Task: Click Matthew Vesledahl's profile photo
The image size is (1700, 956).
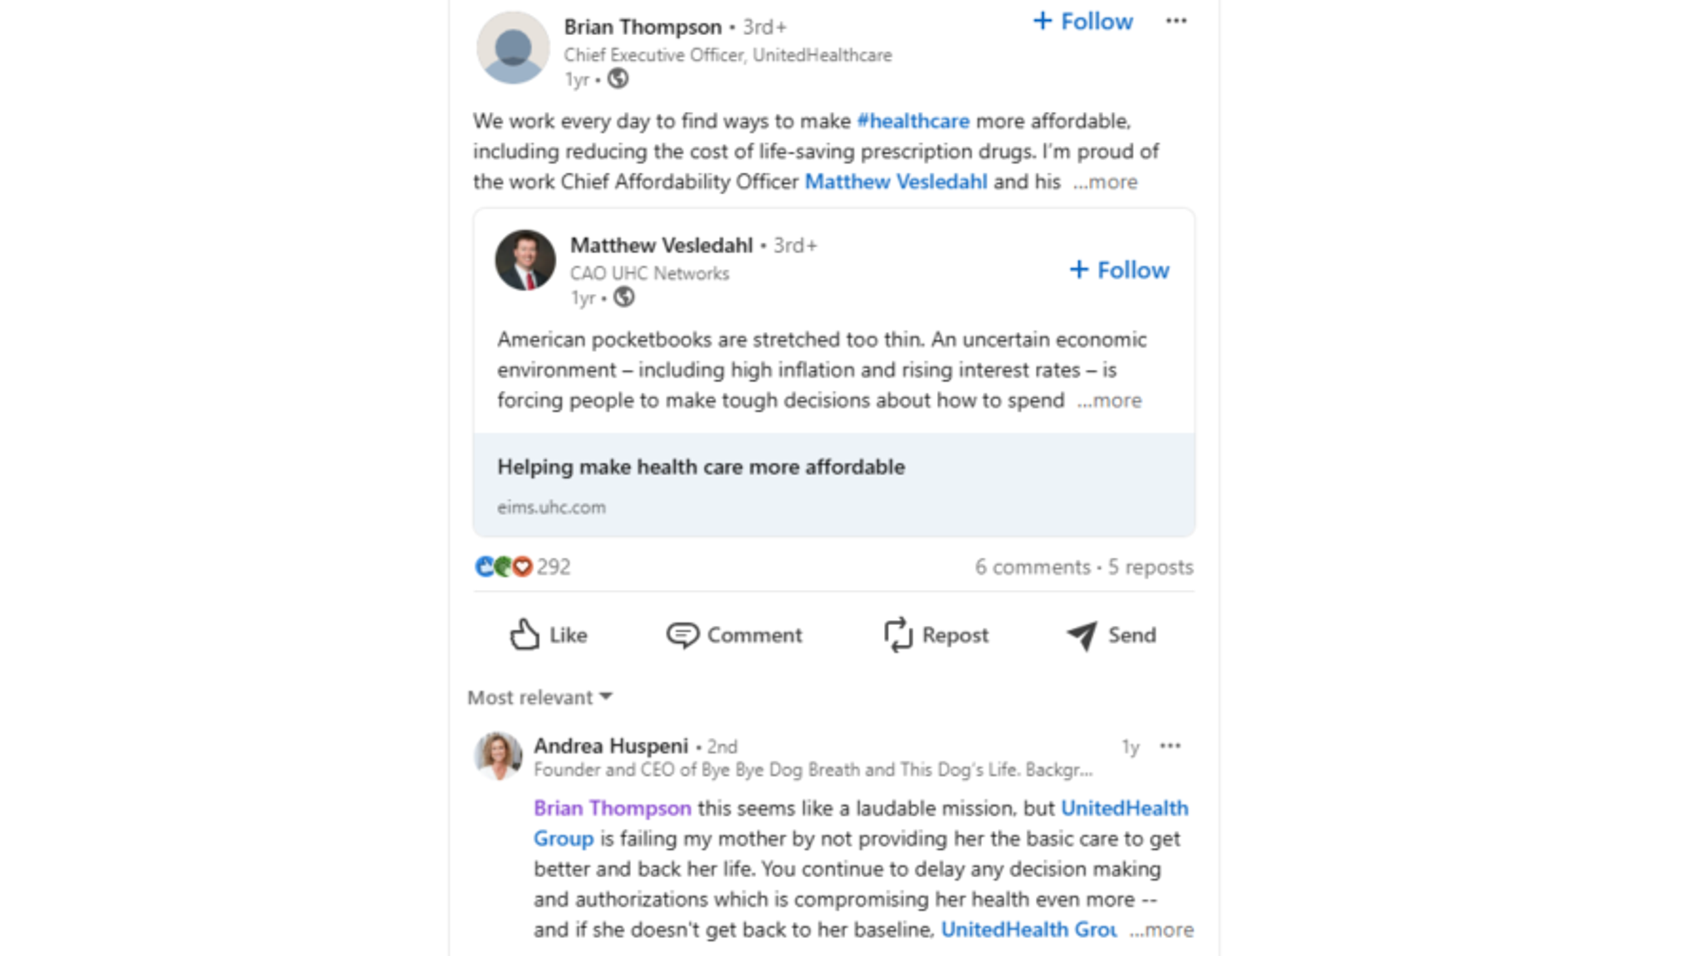Action: [525, 261]
